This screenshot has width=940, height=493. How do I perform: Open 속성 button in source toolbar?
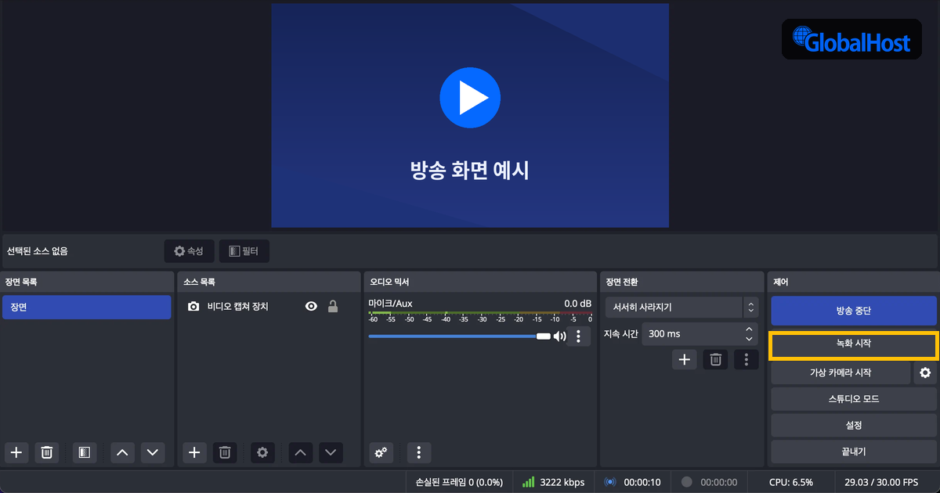(x=189, y=251)
